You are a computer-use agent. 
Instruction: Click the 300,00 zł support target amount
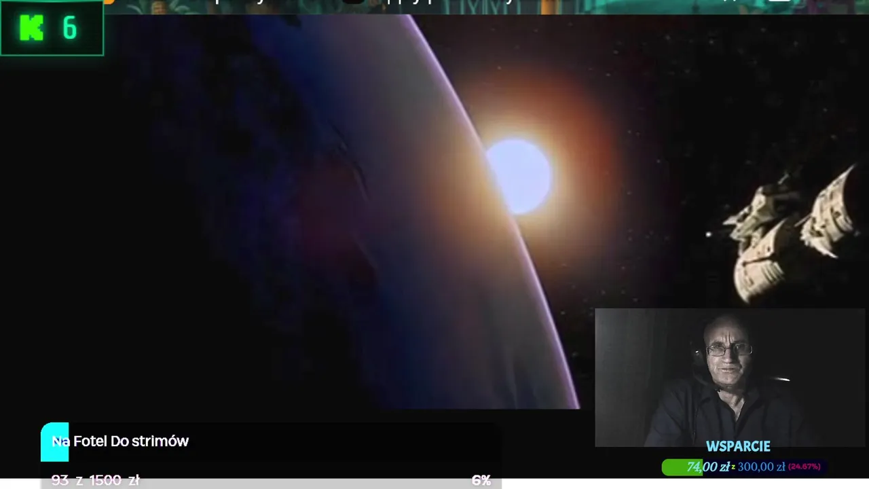click(761, 467)
